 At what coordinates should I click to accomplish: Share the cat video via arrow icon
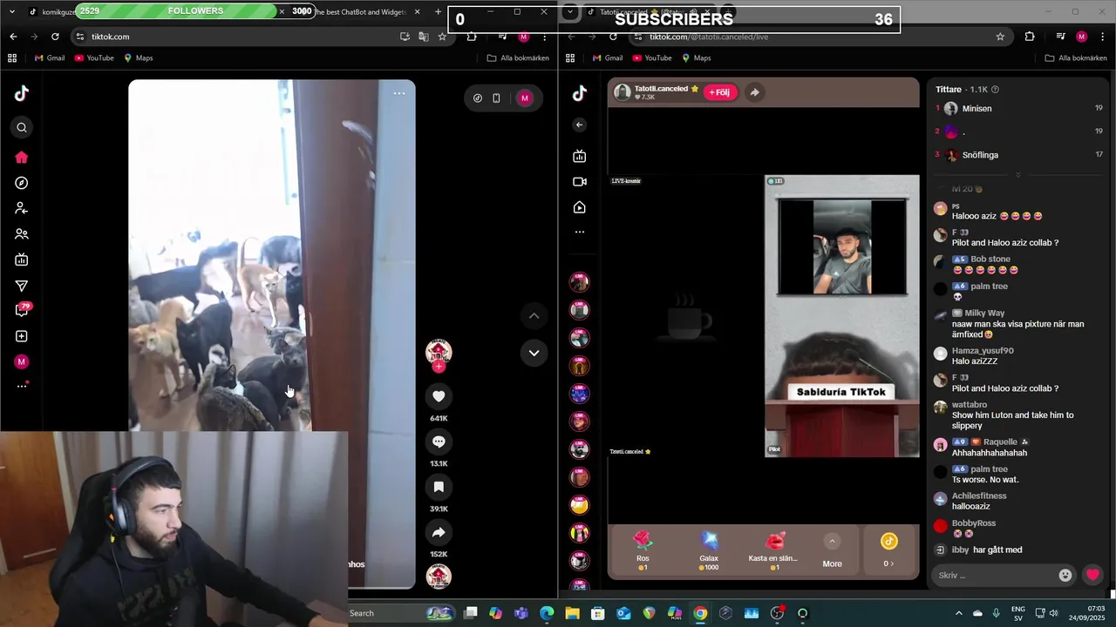[439, 532]
